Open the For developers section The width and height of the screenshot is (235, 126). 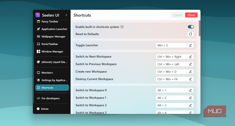pyautogui.click(x=52, y=98)
